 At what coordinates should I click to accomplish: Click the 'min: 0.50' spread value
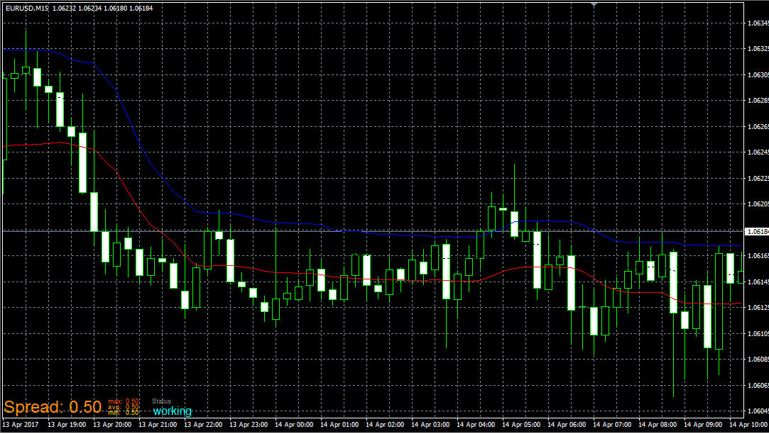(x=123, y=413)
